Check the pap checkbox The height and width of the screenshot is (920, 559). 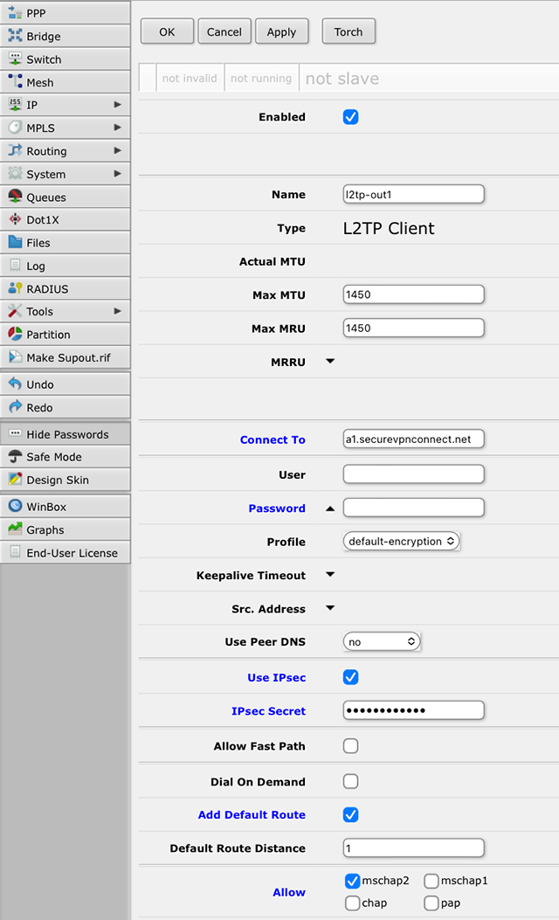coord(431,903)
